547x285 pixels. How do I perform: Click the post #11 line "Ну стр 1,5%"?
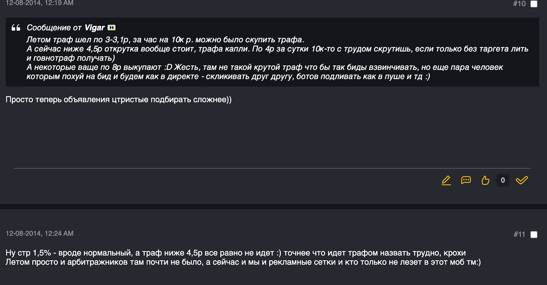[x=236, y=253]
